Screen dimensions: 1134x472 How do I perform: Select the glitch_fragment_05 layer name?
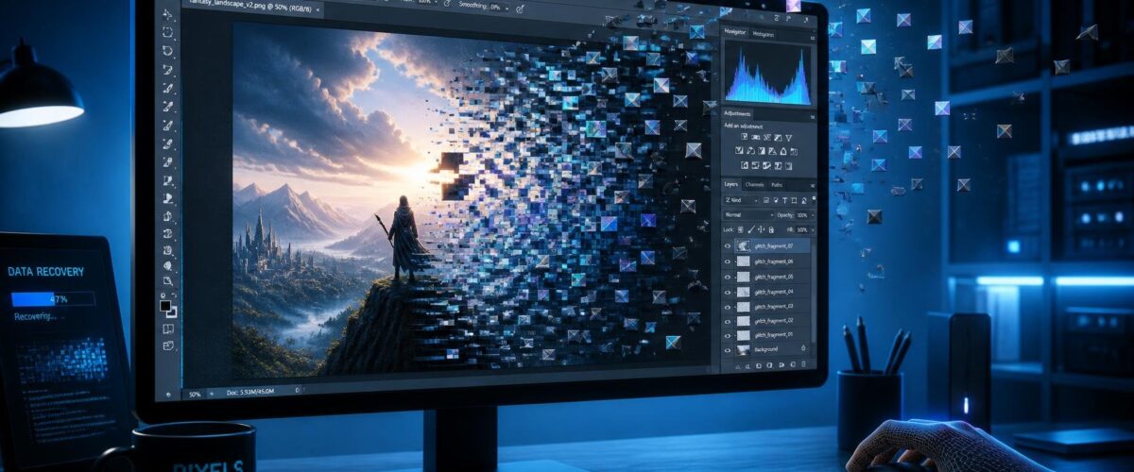click(774, 277)
